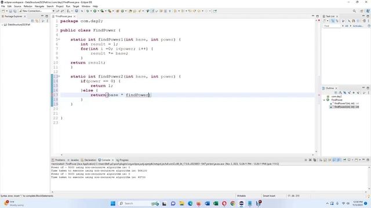Click the error marker on line 17
The height and width of the screenshot is (208, 371).
tap(52, 95)
